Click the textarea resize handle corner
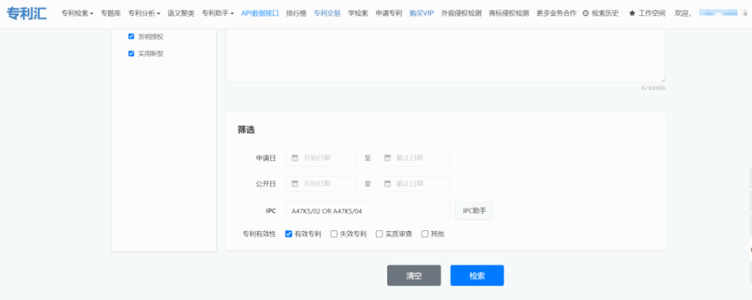Viewport: 752px width, 300px height. [x=662, y=79]
